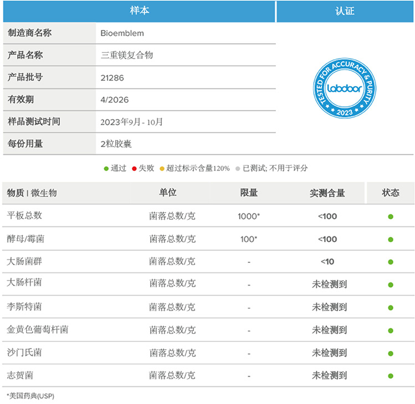Click the yellow 超过标示含量120% legend dot
This screenshot has width=415, height=404.
tap(162, 168)
